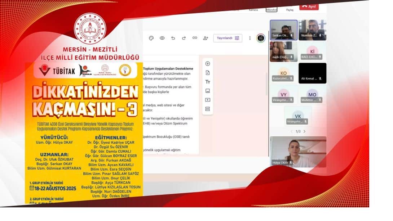Click 'Uzm. Öğr. Hülya OKAY' poster text

[x=54, y=143]
